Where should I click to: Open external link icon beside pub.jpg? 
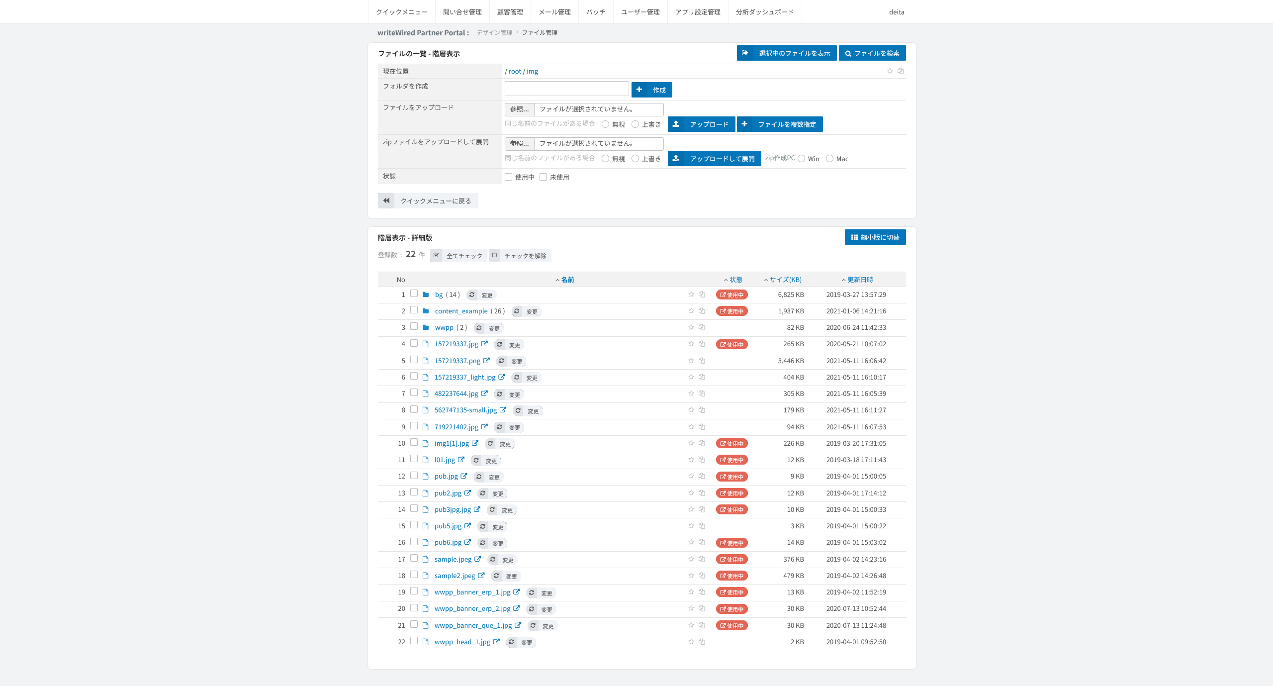[464, 476]
